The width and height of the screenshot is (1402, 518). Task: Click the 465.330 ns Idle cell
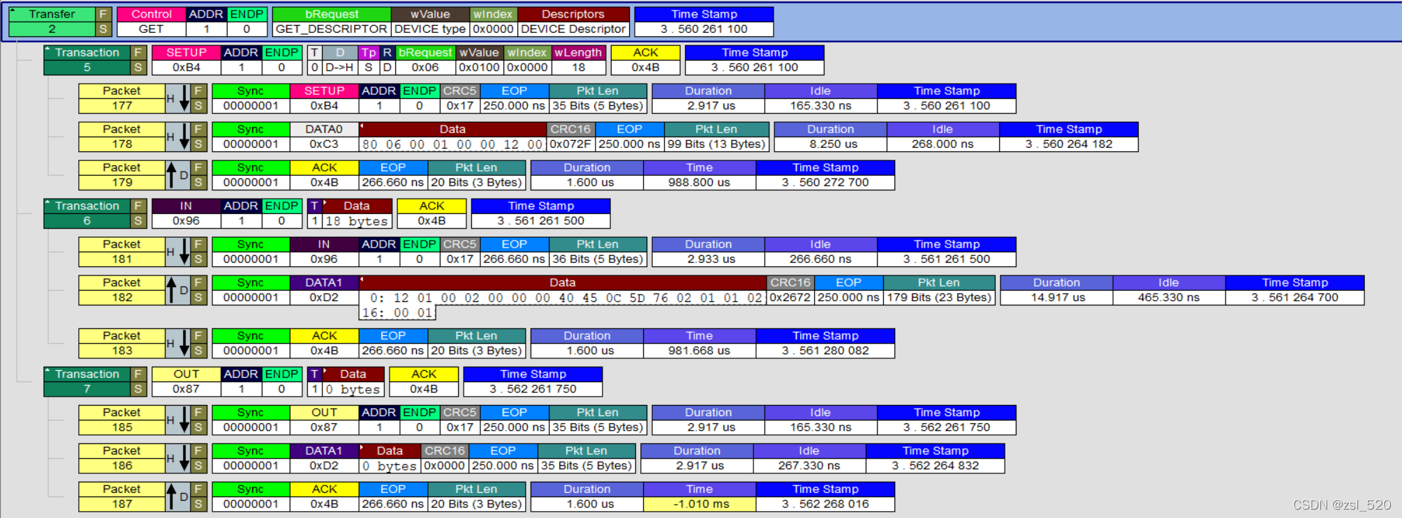1169,298
